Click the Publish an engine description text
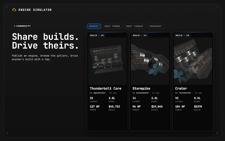The image size is (225, 141). (x=45, y=58)
